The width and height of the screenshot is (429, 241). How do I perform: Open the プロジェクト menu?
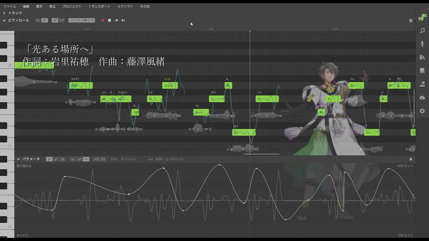71,6
